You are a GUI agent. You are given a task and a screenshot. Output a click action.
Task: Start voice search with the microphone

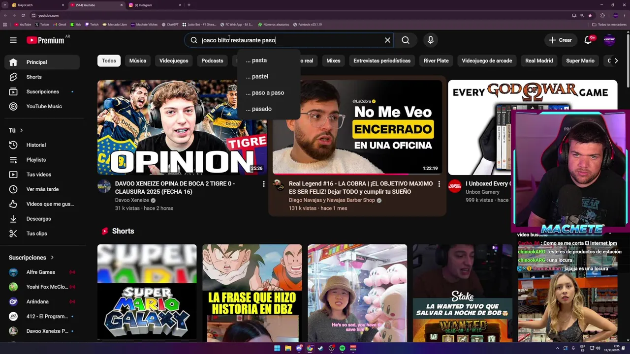(x=431, y=40)
